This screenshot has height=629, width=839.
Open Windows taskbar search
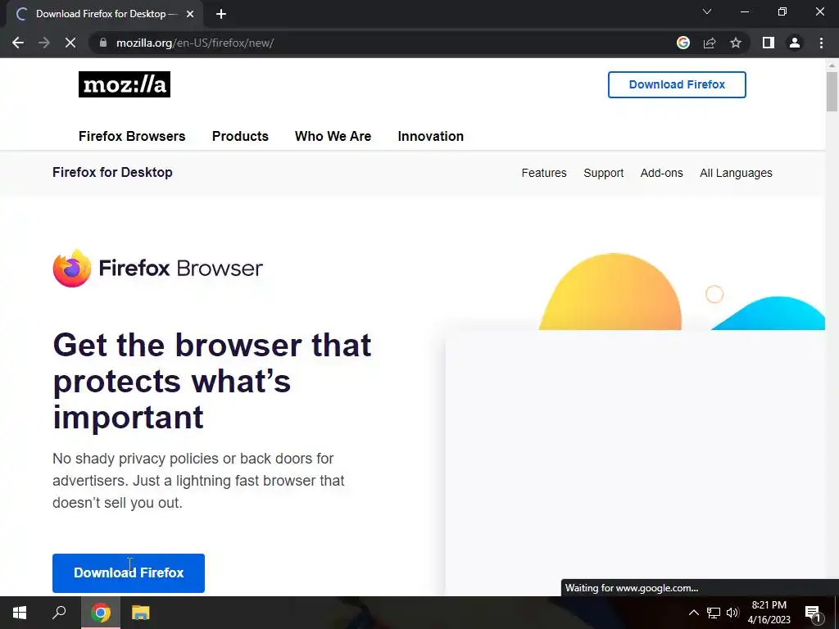59,613
